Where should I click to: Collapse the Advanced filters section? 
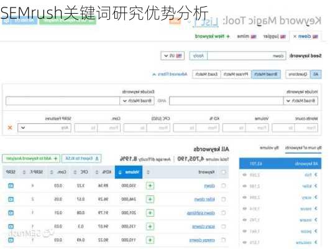click(170, 74)
